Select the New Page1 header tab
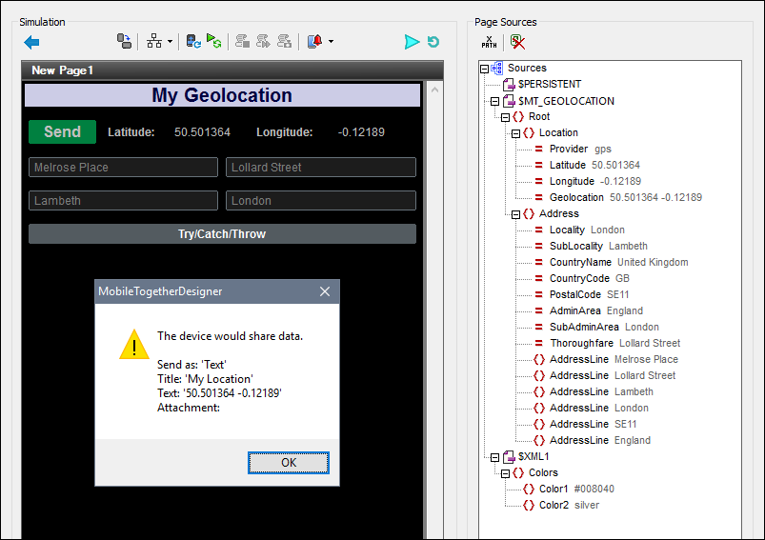 click(x=62, y=70)
